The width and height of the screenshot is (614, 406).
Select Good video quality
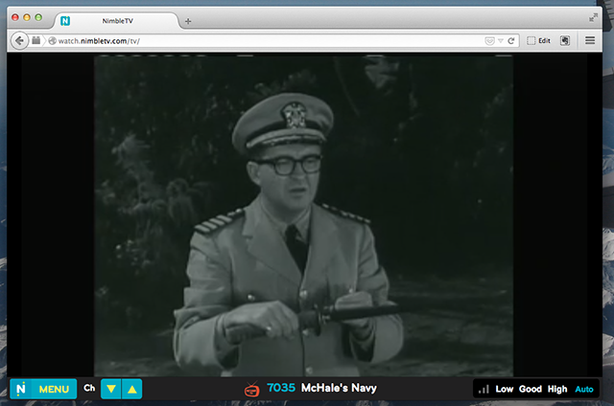click(x=531, y=389)
